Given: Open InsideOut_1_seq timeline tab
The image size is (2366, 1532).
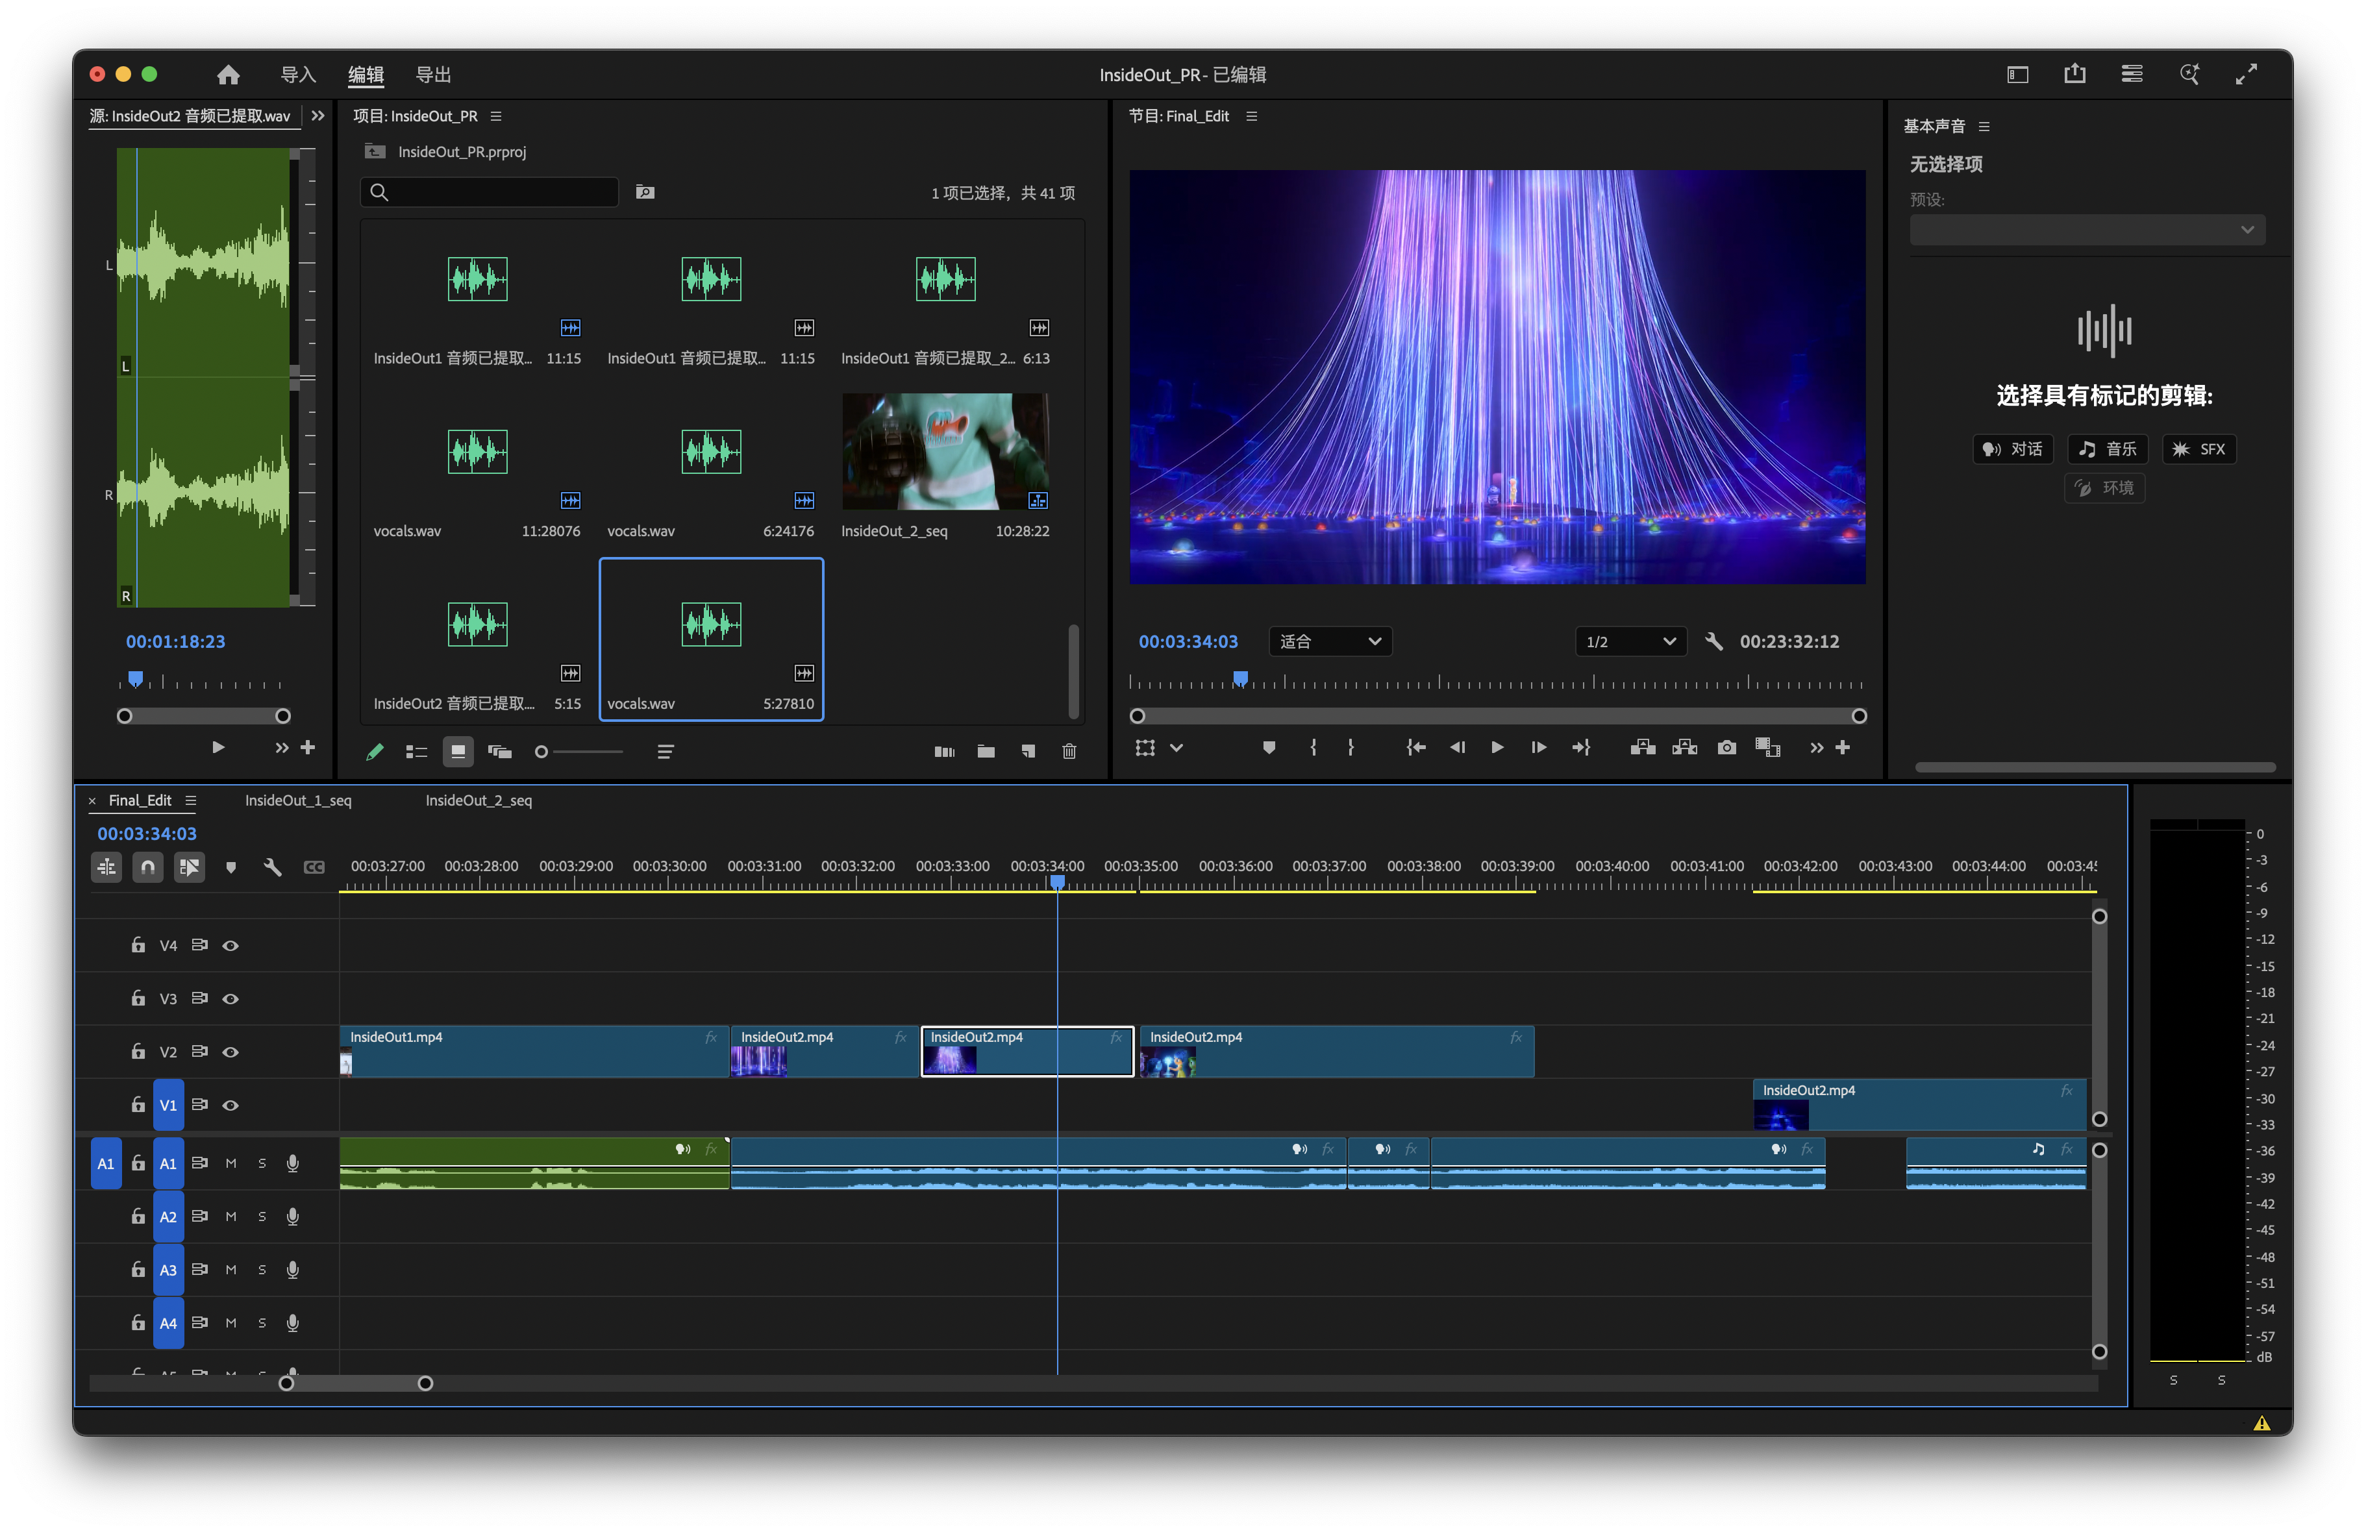Looking at the screenshot, I should 298,800.
